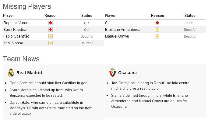Click the Missing Players section heading
Screen dimensions: 208x120
click(27, 6)
